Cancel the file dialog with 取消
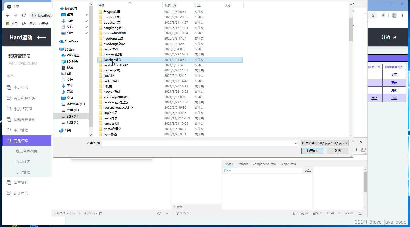Screen dimensions: 410x227 point(338,151)
